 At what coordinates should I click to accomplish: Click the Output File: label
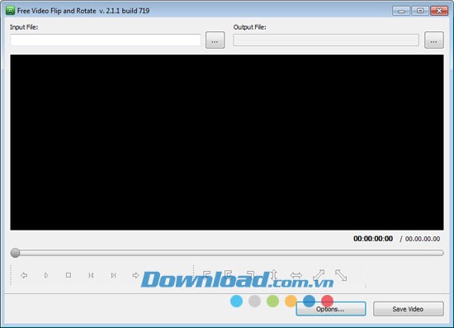point(249,27)
